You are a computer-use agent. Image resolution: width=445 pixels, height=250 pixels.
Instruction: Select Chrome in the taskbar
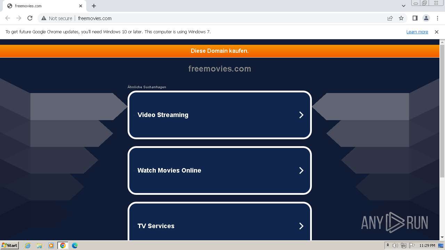pyautogui.click(x=63, y=245)
